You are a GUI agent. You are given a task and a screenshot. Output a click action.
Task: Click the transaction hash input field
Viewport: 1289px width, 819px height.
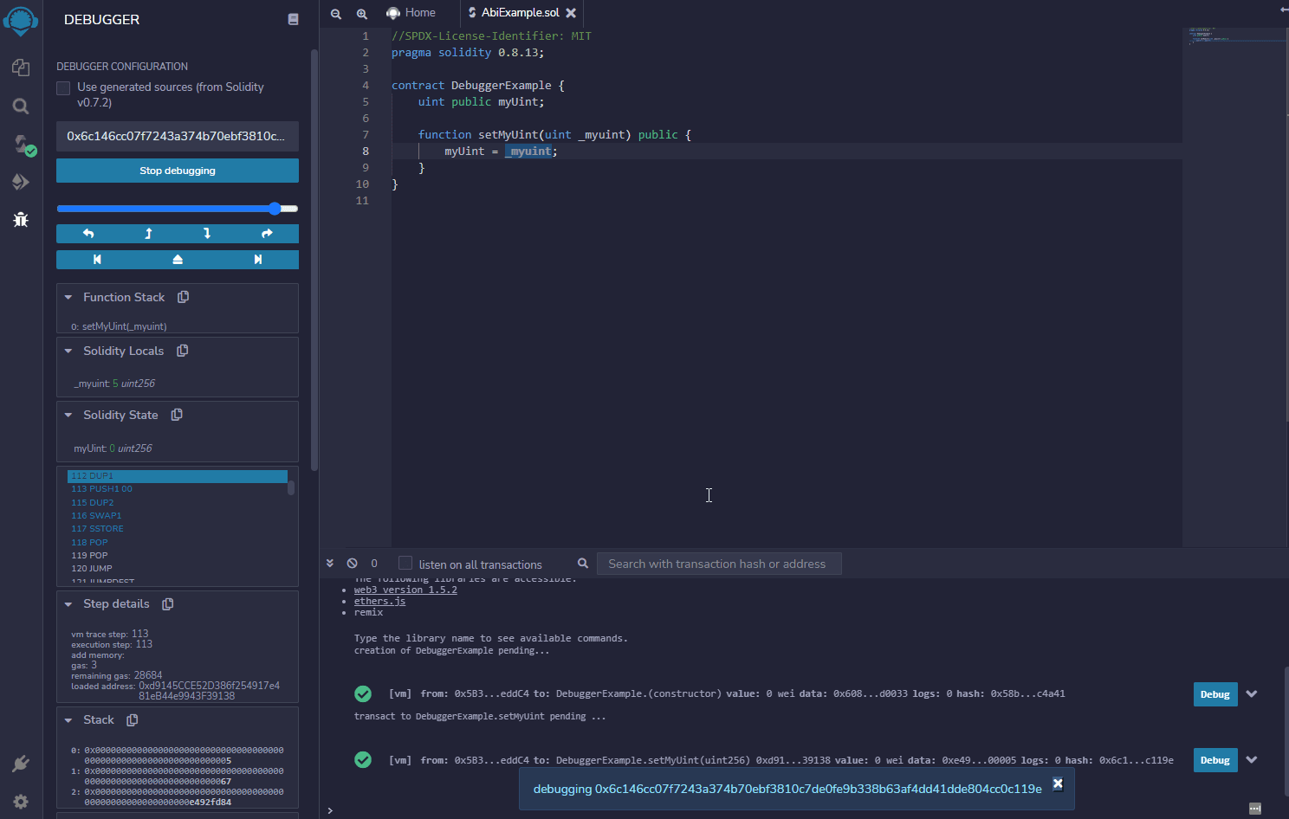tap(178, 136)
